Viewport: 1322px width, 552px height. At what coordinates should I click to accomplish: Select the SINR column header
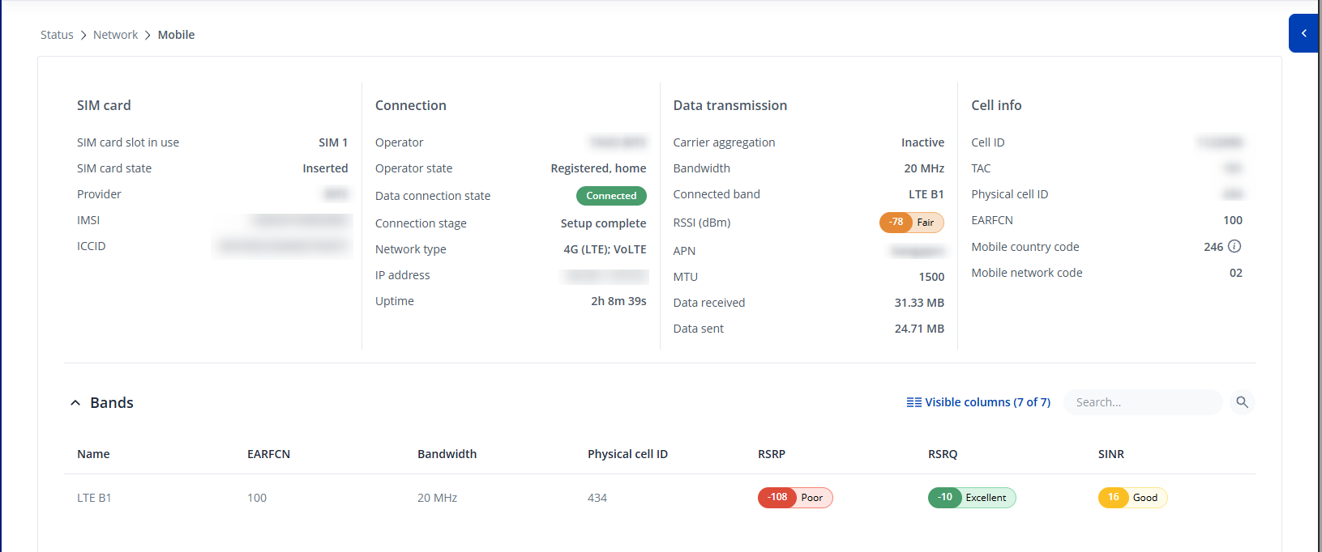click(x=1110, y=454)
